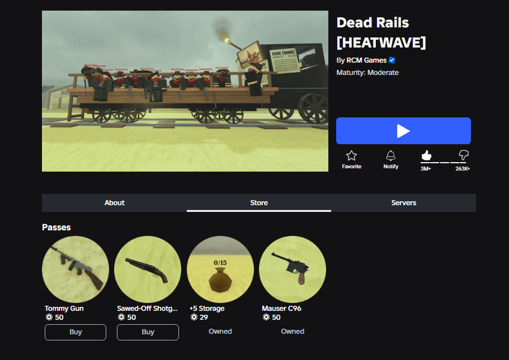Click the Owned label under Mauser C96
The height and width of the screenshot is (360, 509).
pos(293,331)
